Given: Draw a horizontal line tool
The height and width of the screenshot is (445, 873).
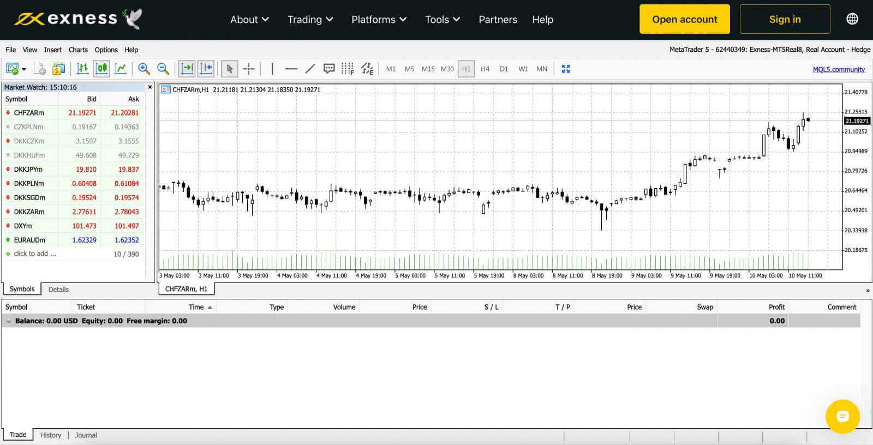Looking at the screenshot, I should click(x=291, y=69).
